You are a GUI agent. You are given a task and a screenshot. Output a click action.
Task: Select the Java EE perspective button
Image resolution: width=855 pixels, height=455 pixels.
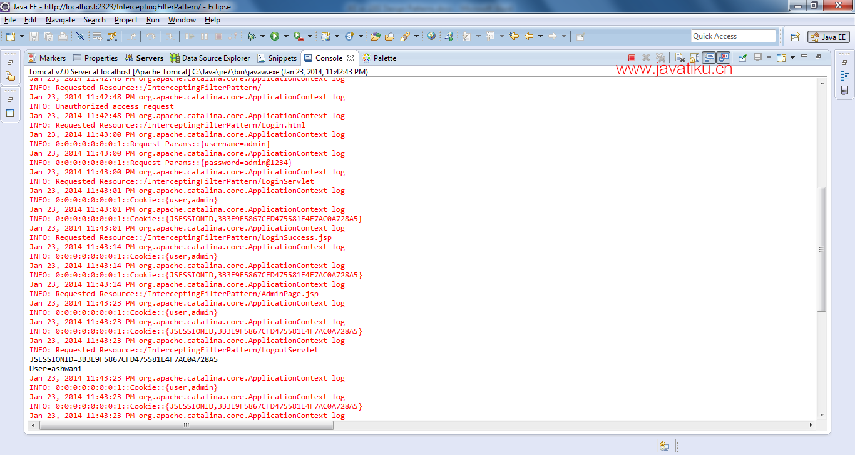tap(828, 37)
